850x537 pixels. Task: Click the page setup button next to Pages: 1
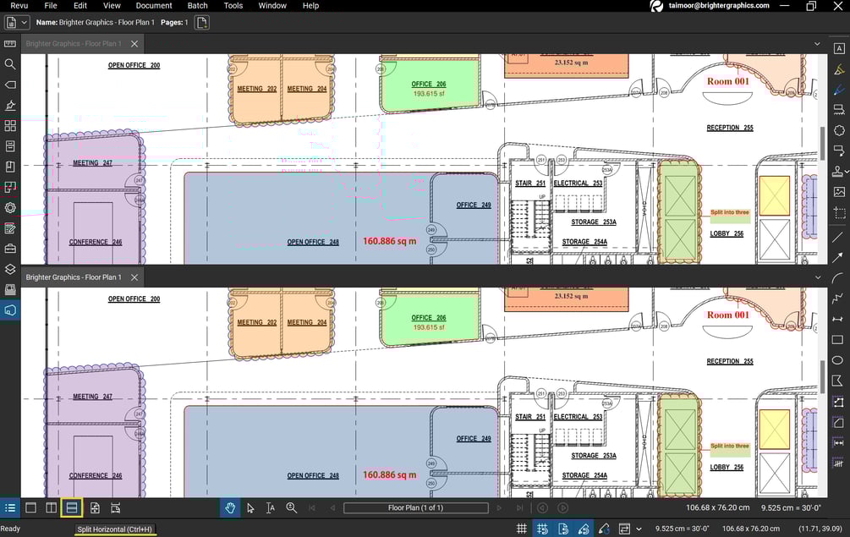200,23
